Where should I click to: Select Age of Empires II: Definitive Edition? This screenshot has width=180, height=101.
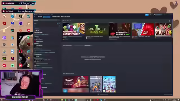click(x=43, y=60)
